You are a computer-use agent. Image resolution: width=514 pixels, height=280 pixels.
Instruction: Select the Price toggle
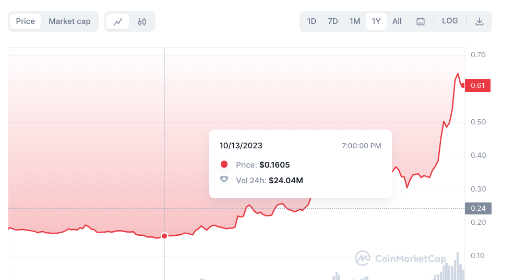click(x=25, y=21)
